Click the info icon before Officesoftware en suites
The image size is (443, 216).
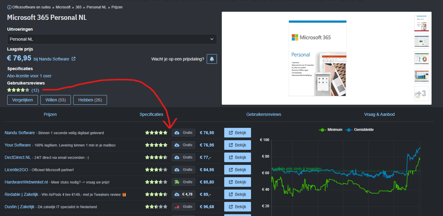[x=9, y=7]
